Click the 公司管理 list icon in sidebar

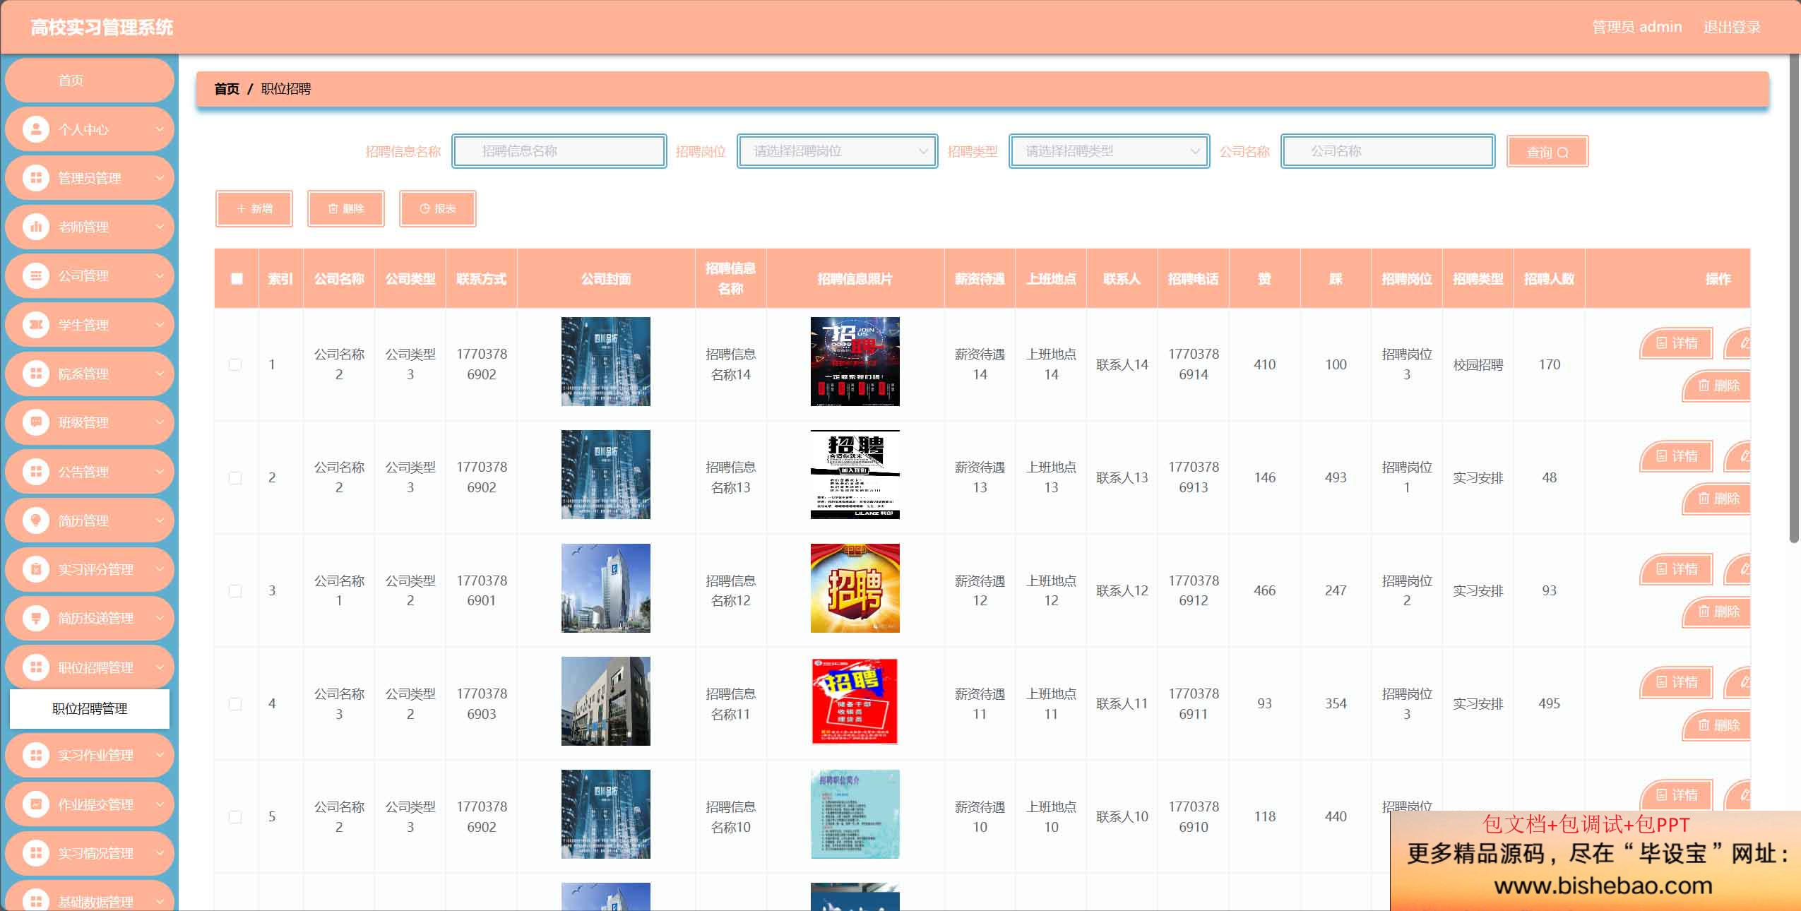coord(36,275)
